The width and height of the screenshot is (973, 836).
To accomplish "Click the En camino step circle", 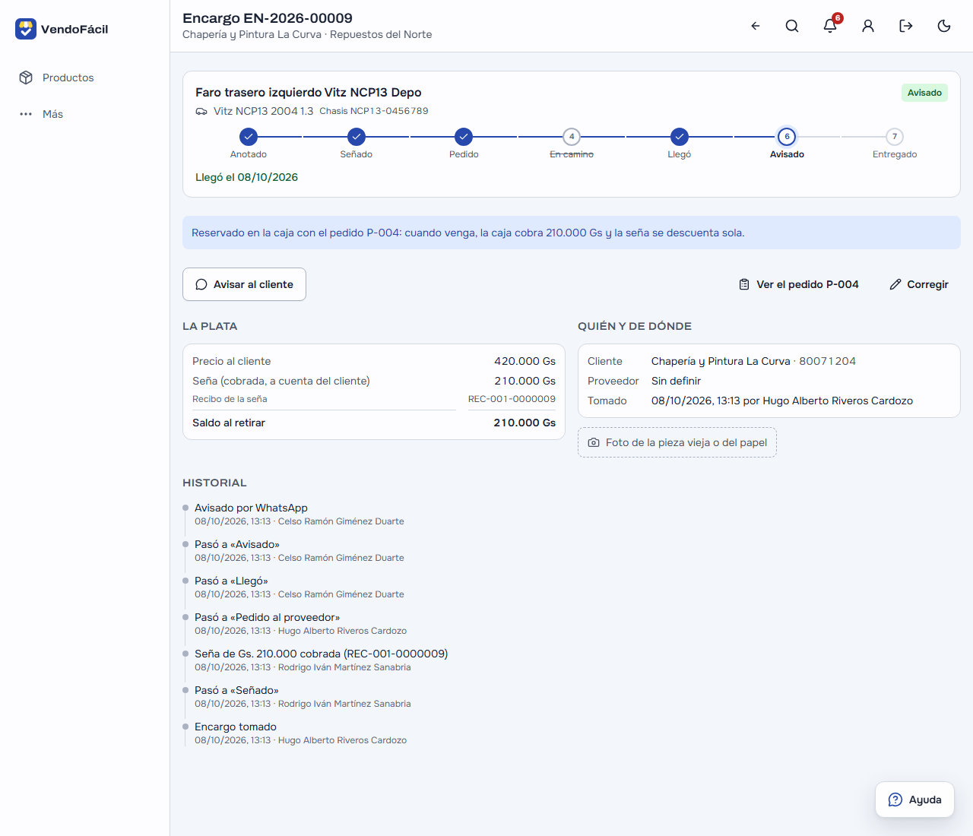I will point(572,137).
